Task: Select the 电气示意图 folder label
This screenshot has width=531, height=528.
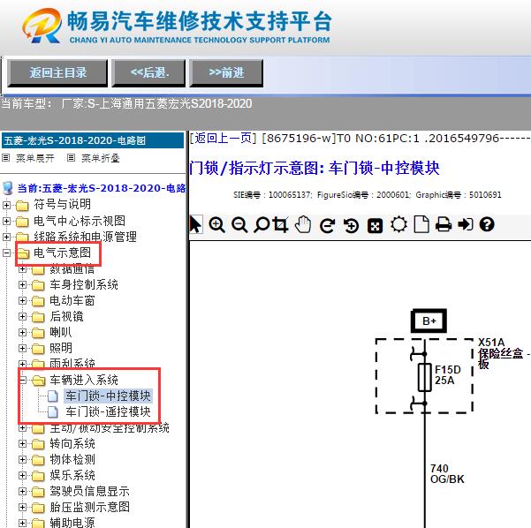Action: point(63,253)
